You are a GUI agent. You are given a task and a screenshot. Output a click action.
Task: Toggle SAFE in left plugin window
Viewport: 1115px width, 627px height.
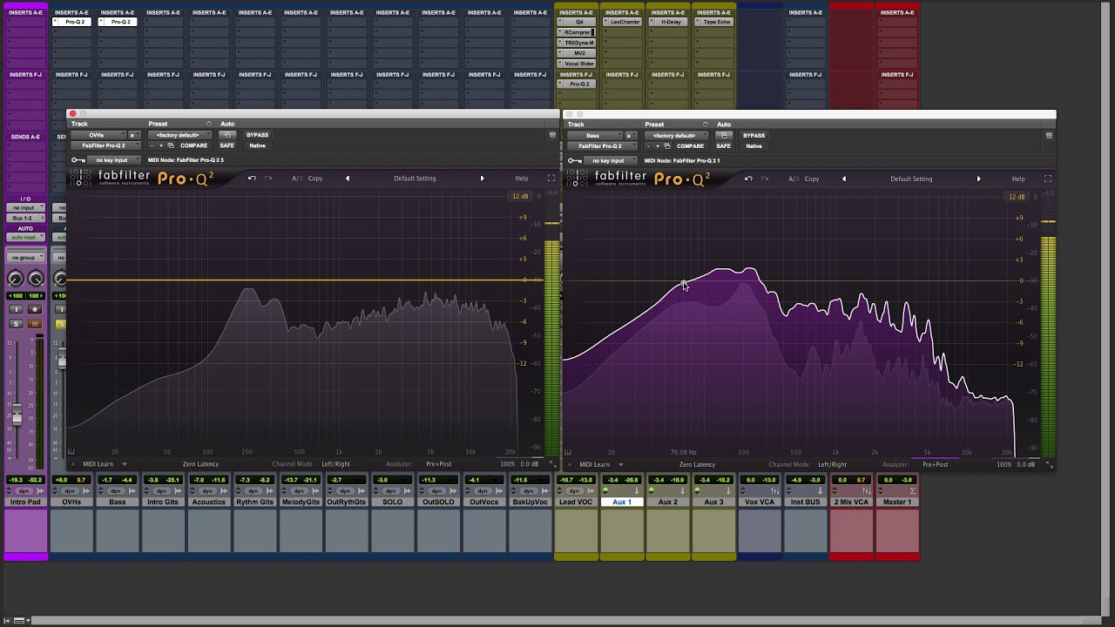226,145
